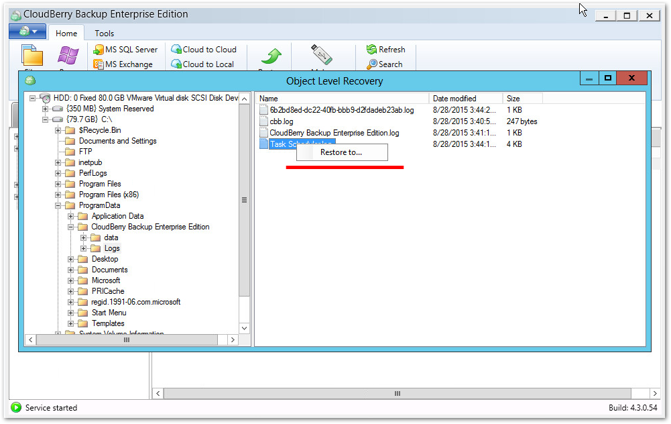
Task: Select the PRICache folder
Action: coord(108,291)
